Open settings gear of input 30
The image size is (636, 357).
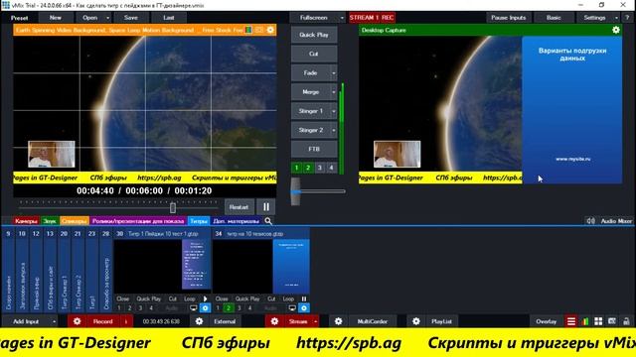click(206, 308)
